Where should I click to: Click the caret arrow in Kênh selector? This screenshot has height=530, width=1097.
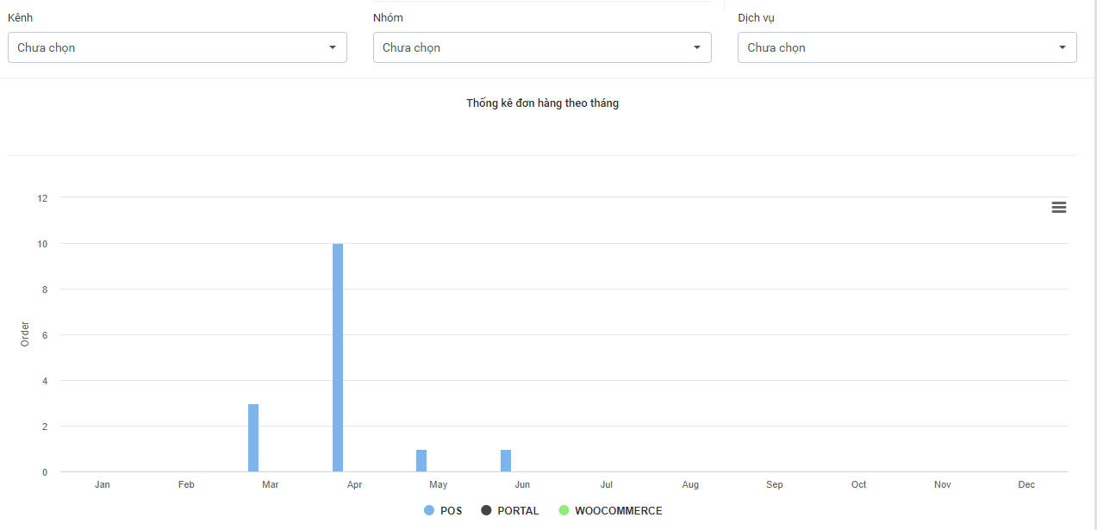333,47
